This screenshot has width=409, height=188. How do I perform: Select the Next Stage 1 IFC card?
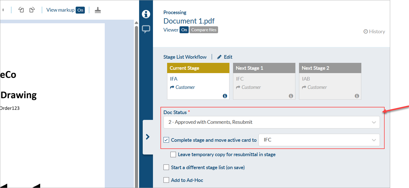tap(264, 81)
